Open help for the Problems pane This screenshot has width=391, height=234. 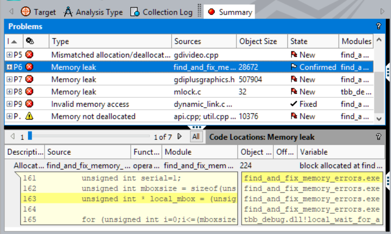tap(379, 26)
